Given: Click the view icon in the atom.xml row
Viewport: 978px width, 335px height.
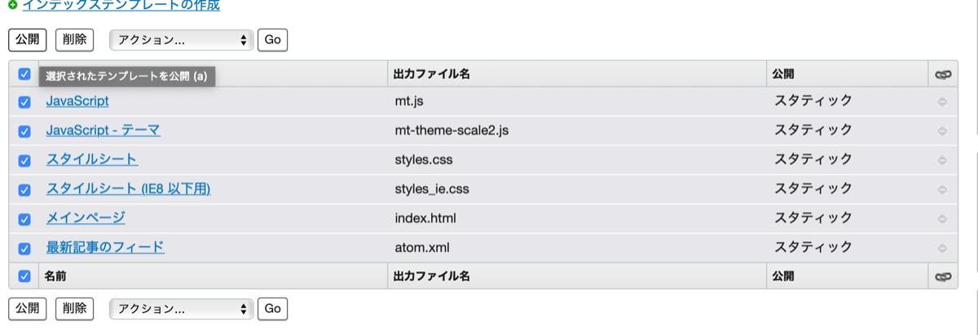Looking at the screenshot, I should [x=943, y=249].
